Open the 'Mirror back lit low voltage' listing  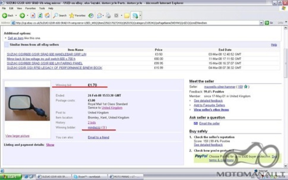pyautogui.click(x=41, y=59)
